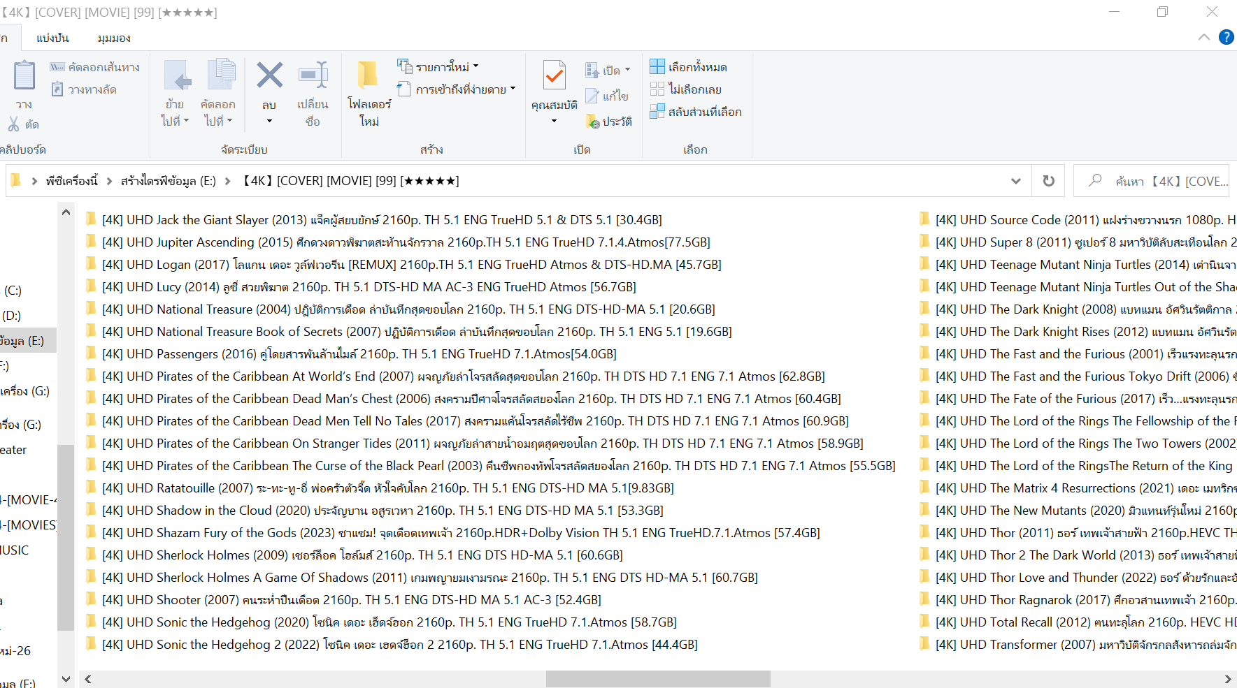Click the Select none icon
The width and height of the screenshot is (1237, 688).
pos(657,89)
